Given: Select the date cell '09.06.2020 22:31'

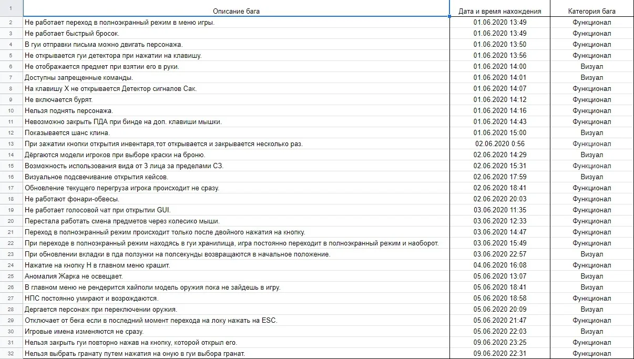Looking at the screenshot, I should pyautogui.click(x=500, y=353).
